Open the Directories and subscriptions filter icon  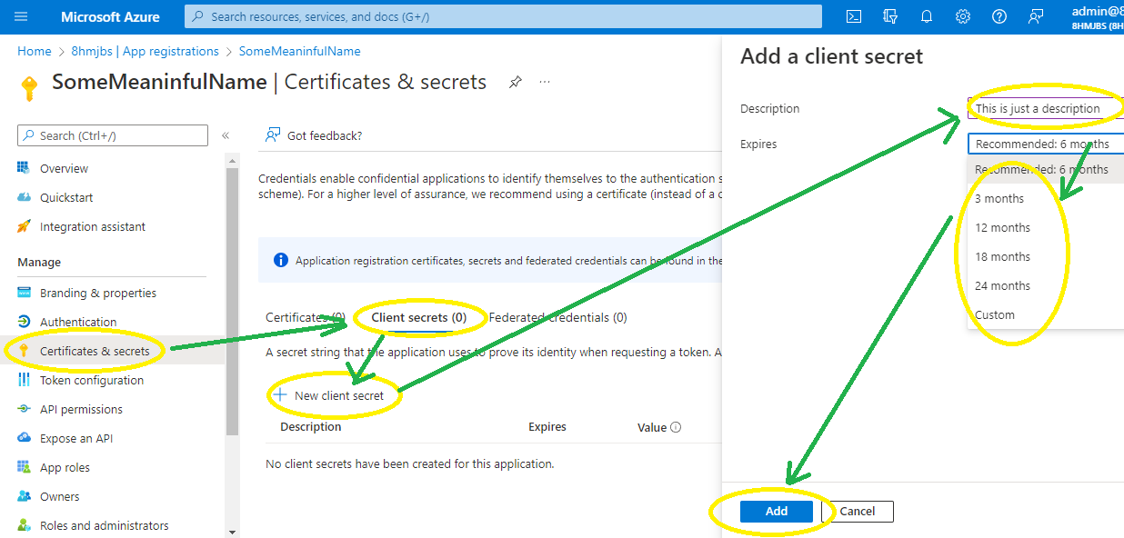click(x=890, y=16)
